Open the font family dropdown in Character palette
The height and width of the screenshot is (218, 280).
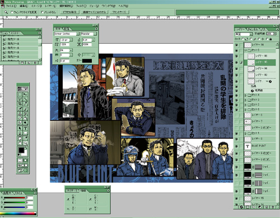pos(77,34)
